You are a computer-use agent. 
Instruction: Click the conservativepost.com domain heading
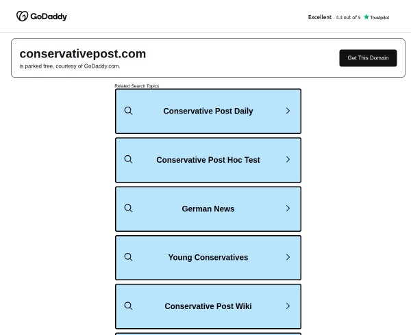click(83, 54)
